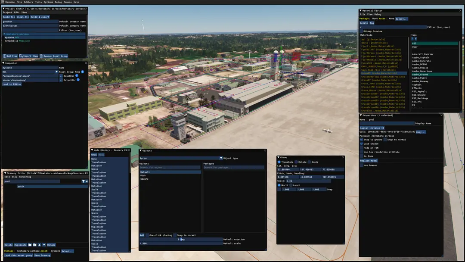Open Project menu in Project Editor

point(7,12)
